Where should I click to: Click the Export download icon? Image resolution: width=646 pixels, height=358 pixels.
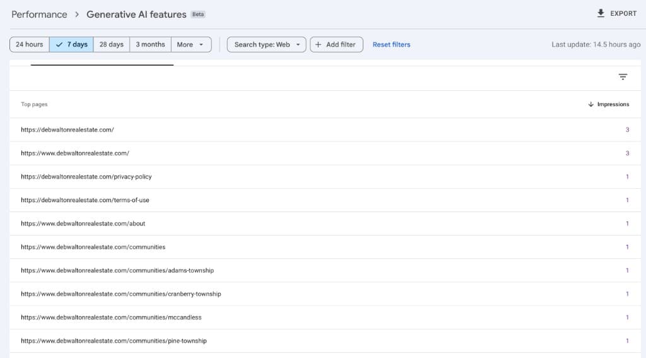coord(601,13)
